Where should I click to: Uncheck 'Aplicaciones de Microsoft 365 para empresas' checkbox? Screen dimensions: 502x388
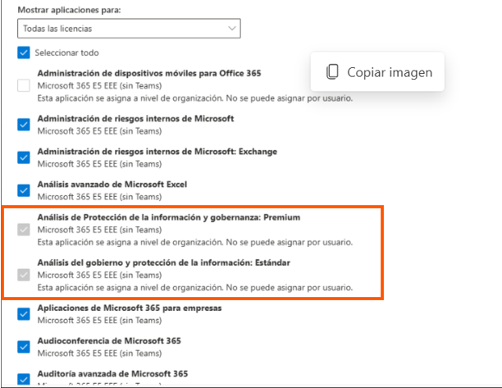click(24, 314)
